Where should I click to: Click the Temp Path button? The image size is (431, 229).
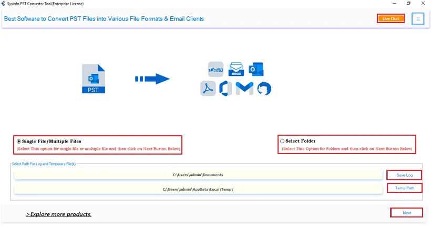click(405, 188)
